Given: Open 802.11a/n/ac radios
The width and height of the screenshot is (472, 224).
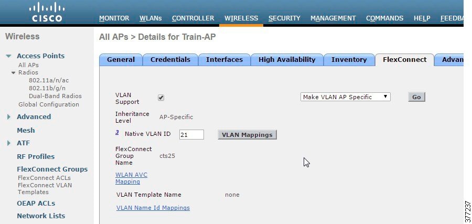Looking at the screenshot, I should (49, 80).
